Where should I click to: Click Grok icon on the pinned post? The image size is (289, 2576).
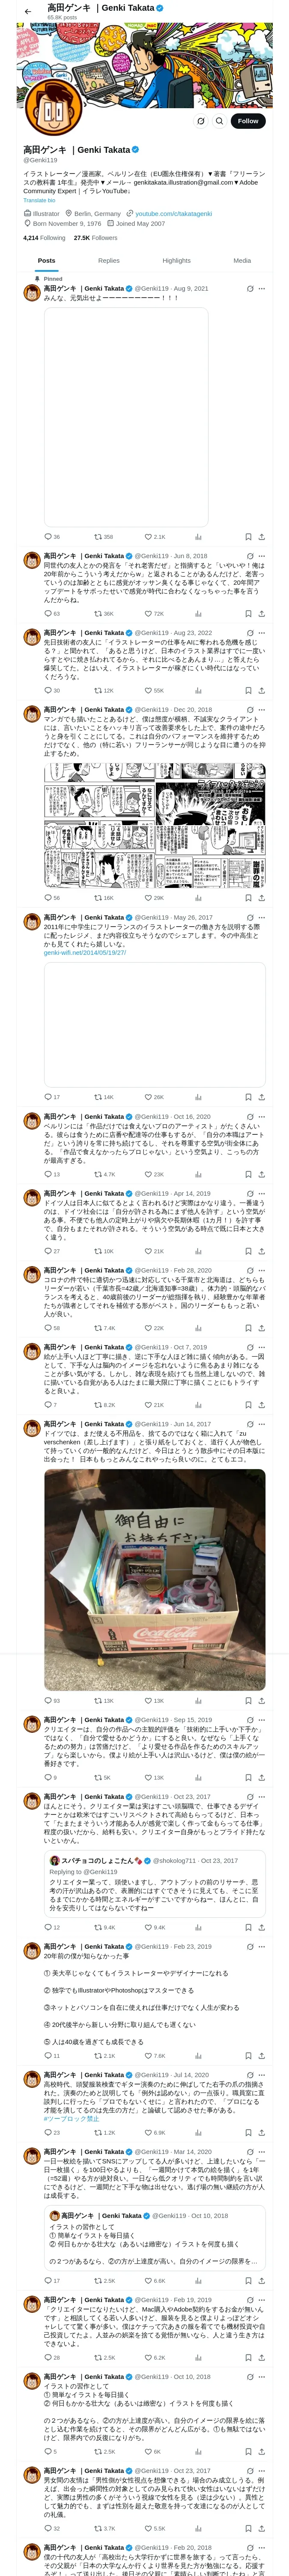pyautogui.click(x=249, y=289)
